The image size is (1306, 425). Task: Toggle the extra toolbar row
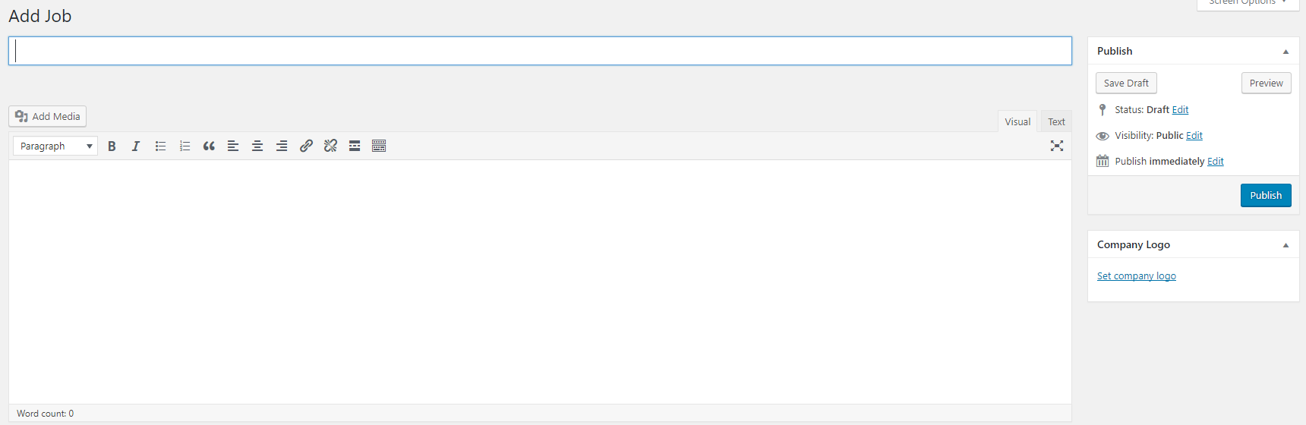click(379, 146)
